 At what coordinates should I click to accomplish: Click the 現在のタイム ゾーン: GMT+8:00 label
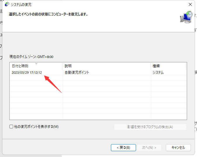[x=31, y=57]
